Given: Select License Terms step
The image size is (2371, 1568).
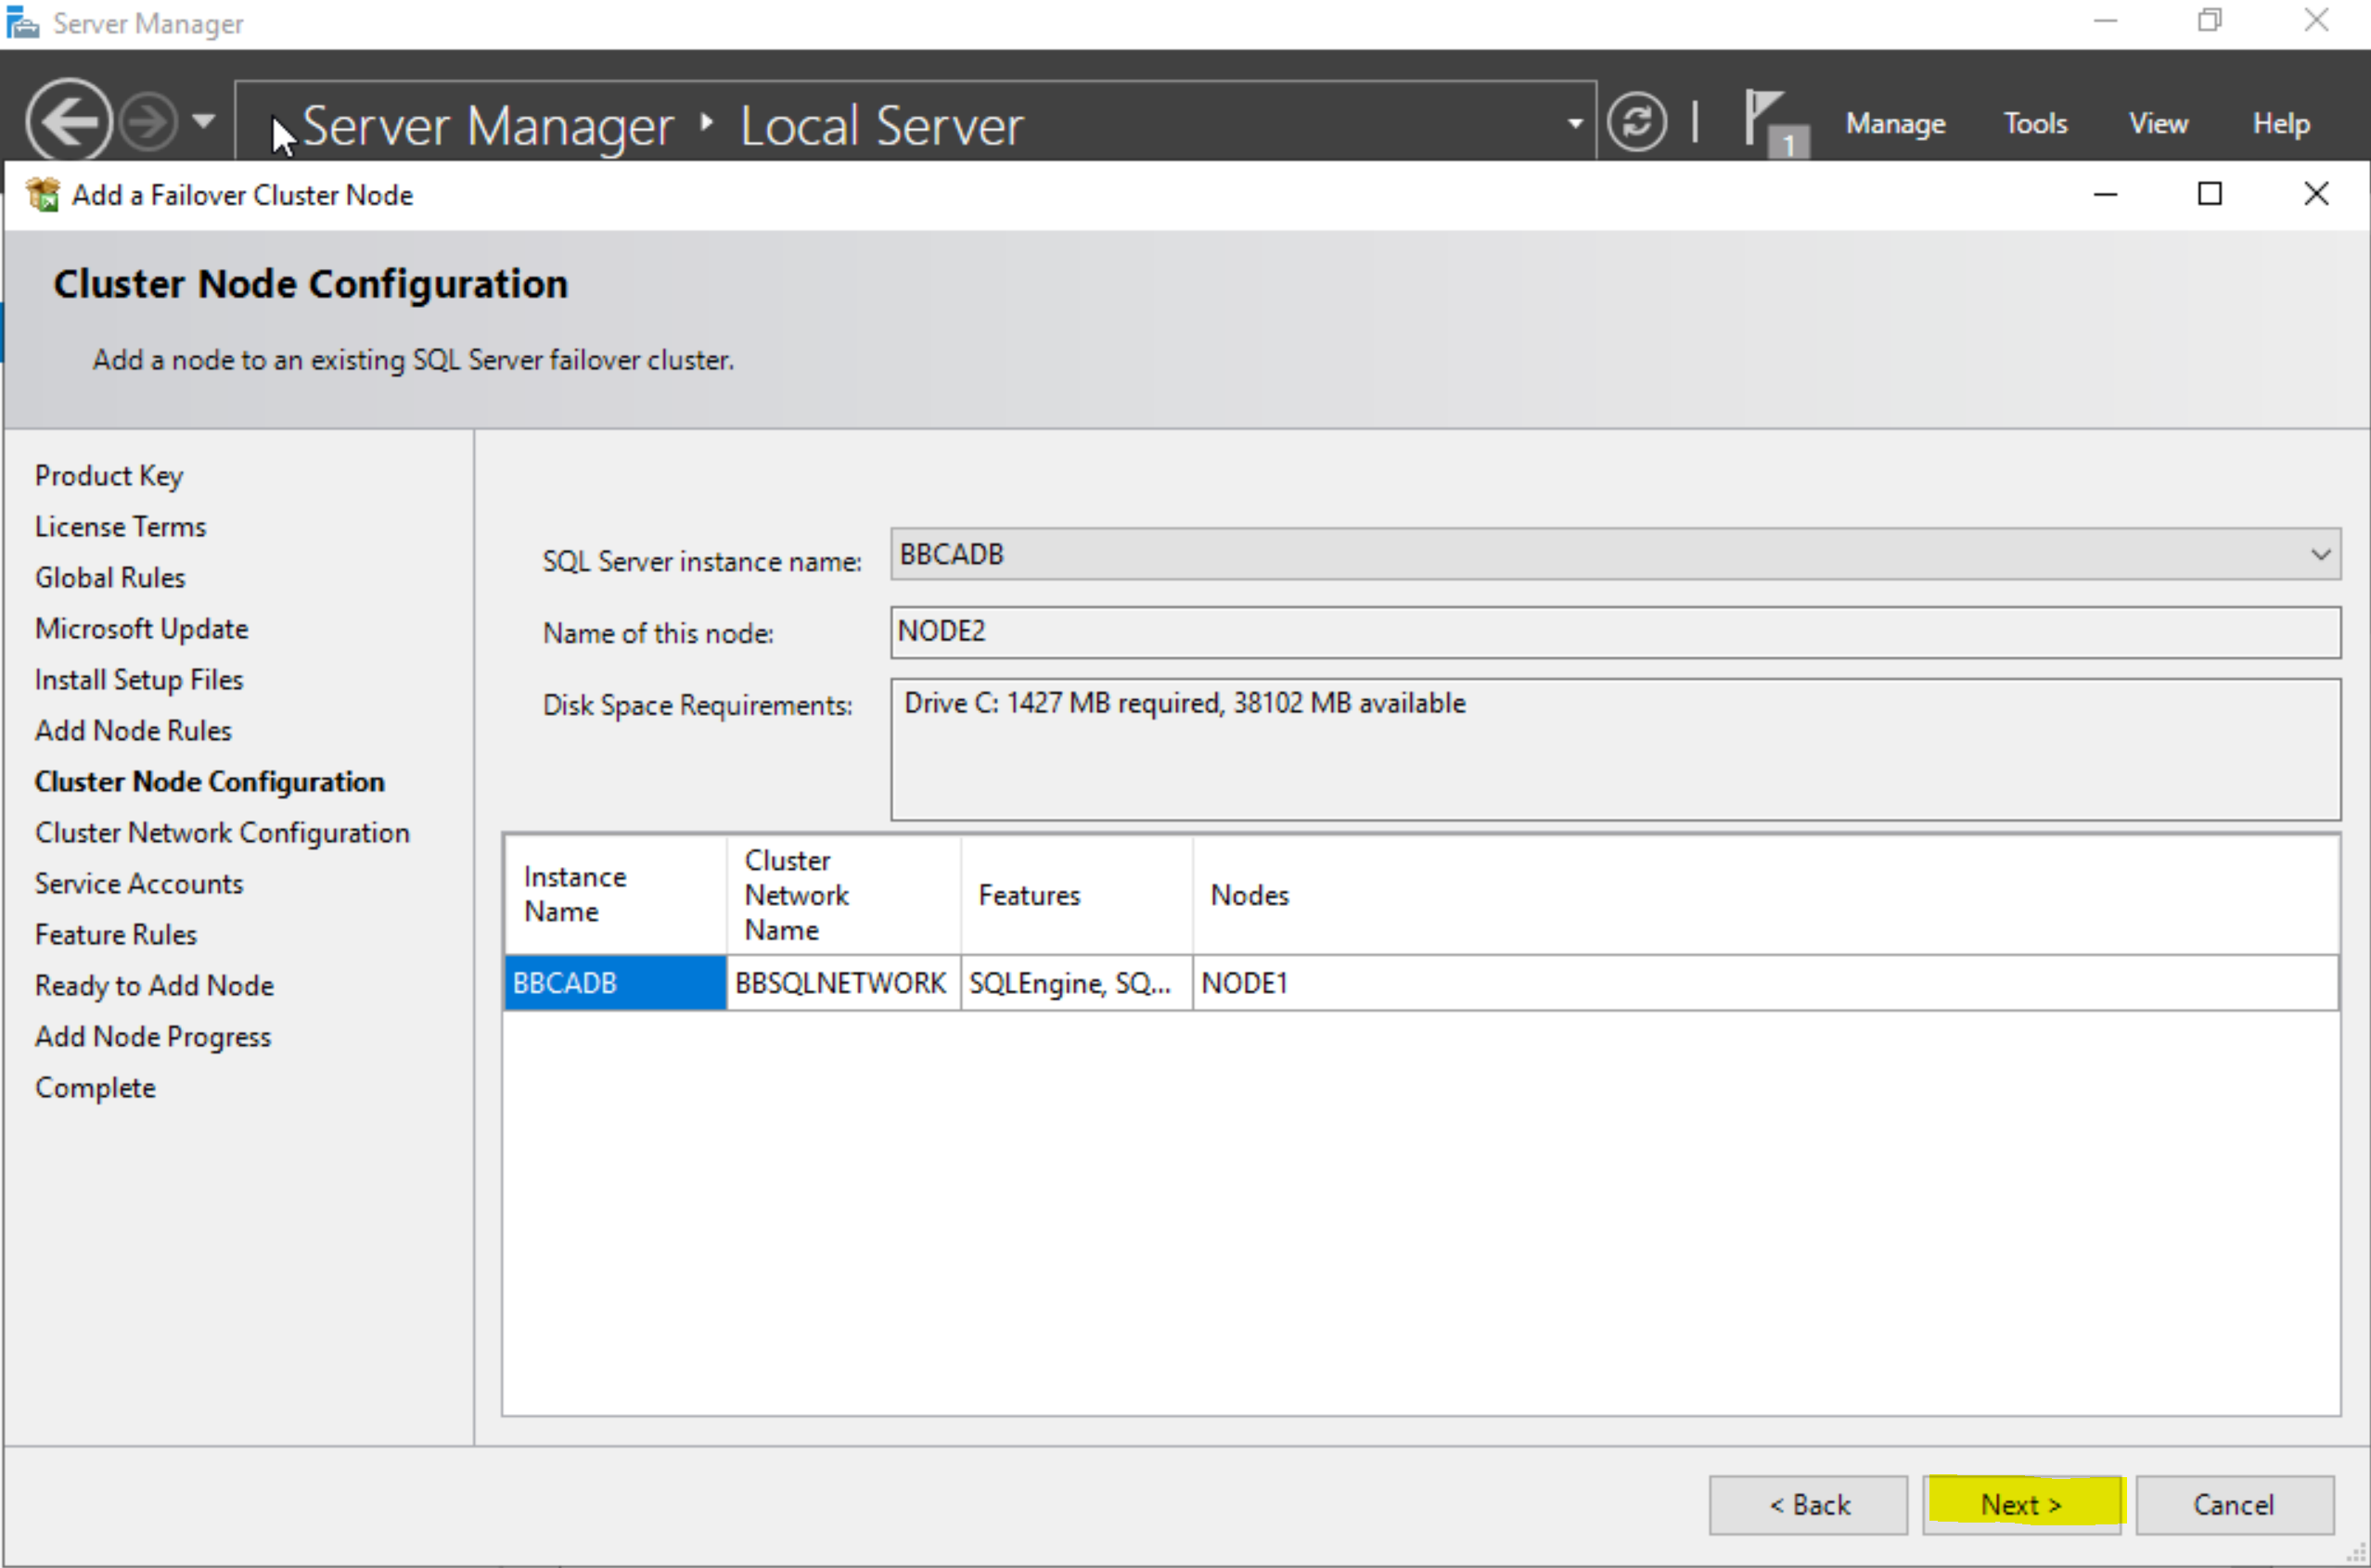Looking at the screenshot, I should pyautogui.click(x=120, y=527).
